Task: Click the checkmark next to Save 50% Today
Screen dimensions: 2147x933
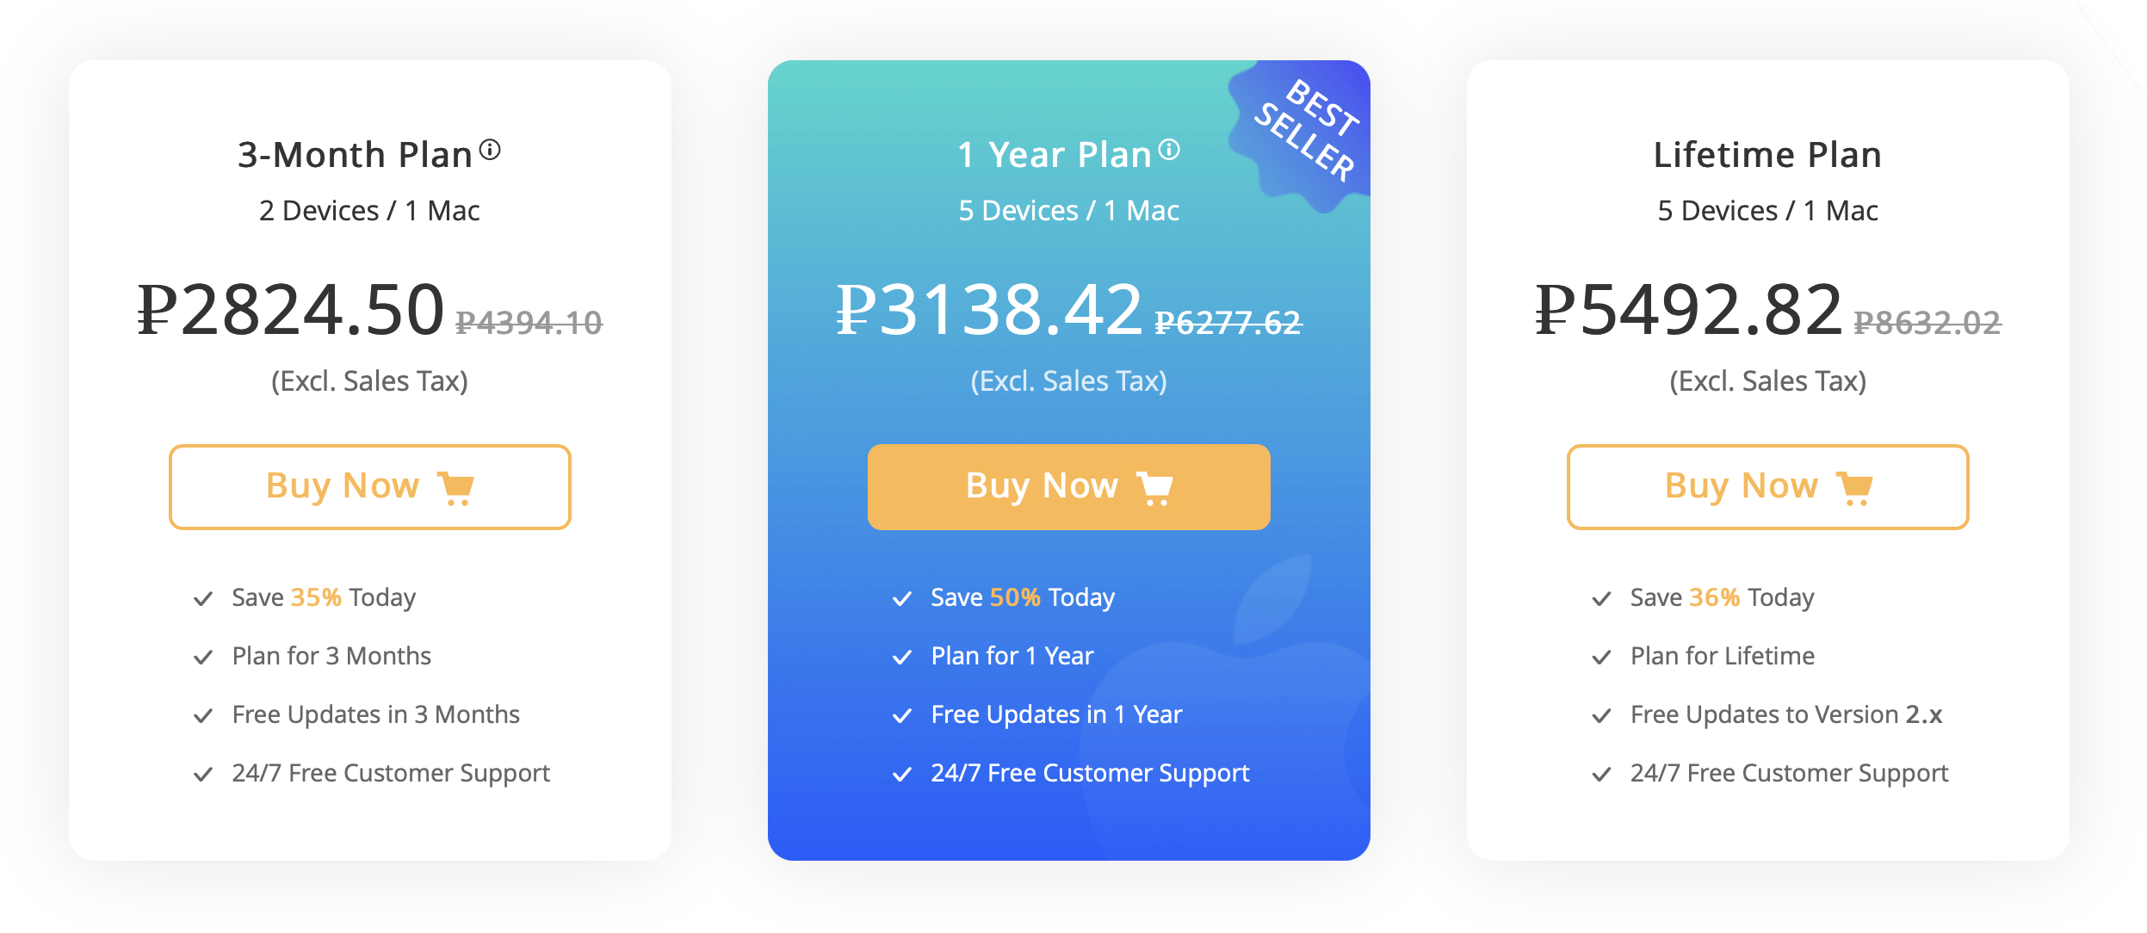Action: point(902,599)
